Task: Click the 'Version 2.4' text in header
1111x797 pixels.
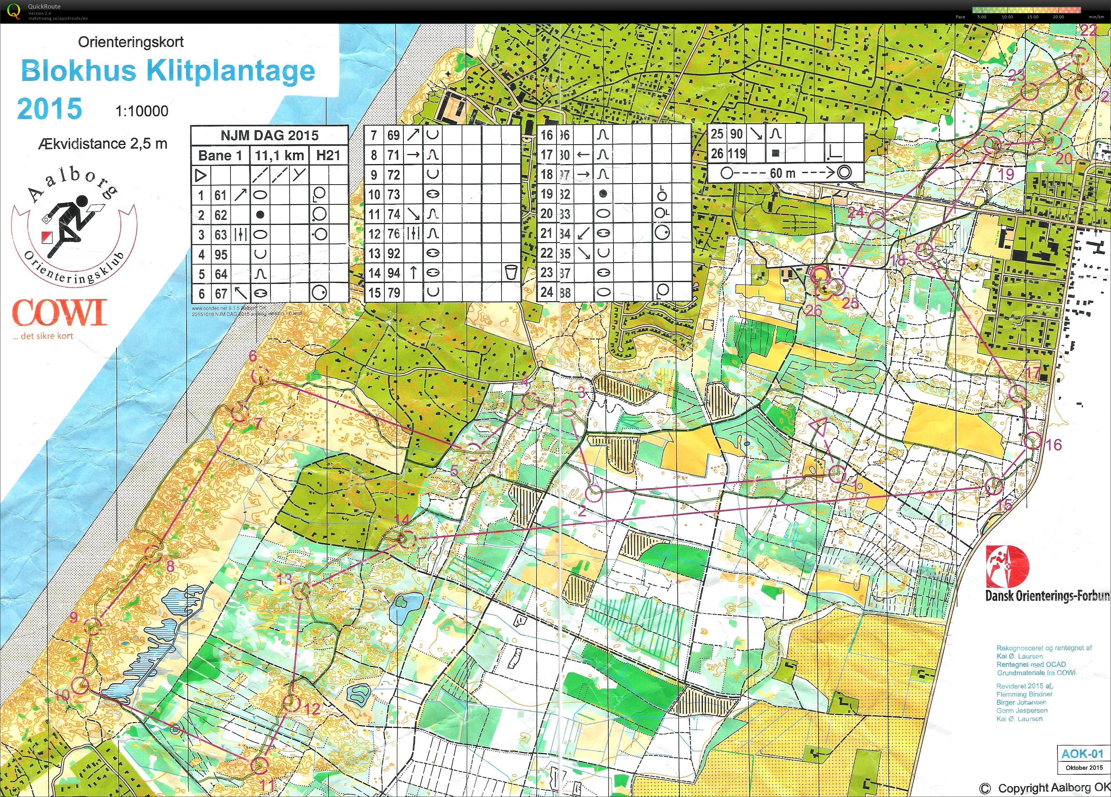Action: (39, 13)
